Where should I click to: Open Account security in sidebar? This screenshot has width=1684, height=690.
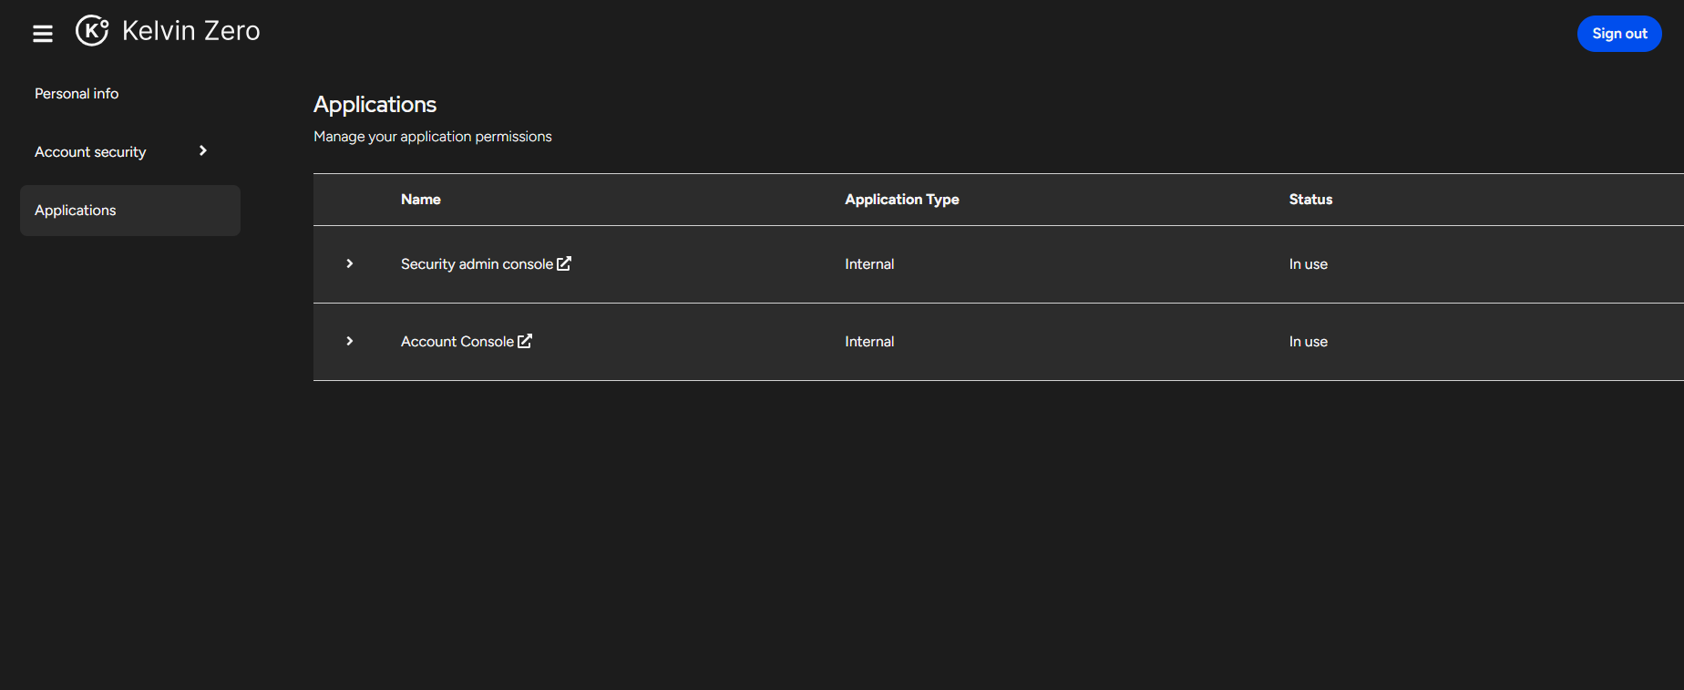(x=90, y=152)
